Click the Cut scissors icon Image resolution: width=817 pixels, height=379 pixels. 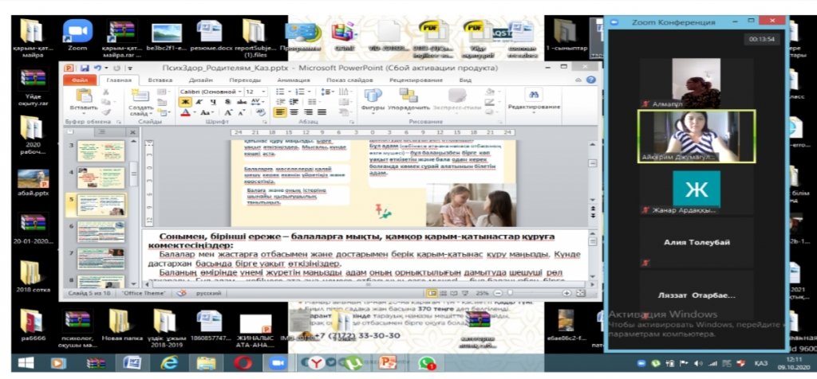106,92
